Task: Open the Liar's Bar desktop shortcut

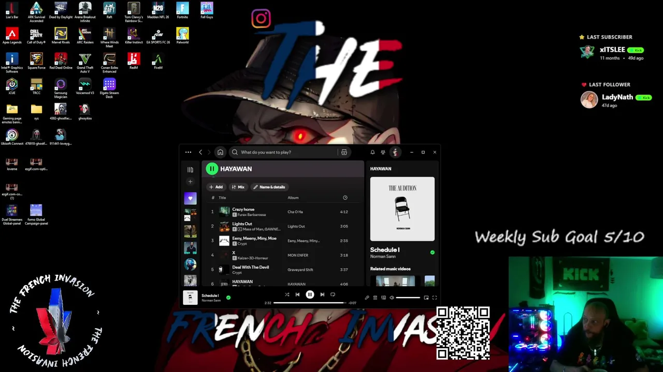Action: tap(12, 10)
